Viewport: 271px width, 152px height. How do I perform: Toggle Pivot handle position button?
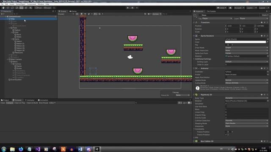pyautogui.click(x=39, y=8)
